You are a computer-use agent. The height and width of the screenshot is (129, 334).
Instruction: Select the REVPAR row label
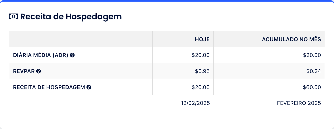(24, 71)
